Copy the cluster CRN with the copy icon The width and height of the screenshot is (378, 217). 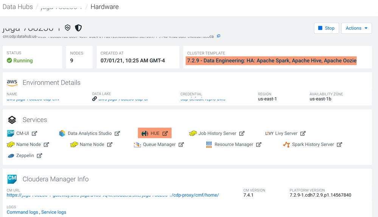(219, 36)
